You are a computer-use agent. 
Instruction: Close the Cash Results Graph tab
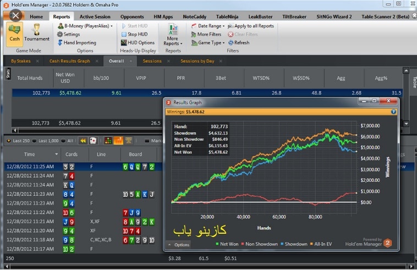97,61
